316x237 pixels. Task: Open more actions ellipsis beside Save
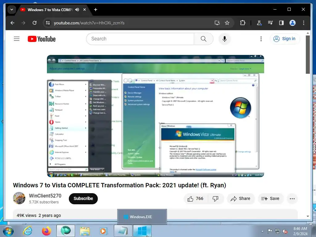pos(292,199)
